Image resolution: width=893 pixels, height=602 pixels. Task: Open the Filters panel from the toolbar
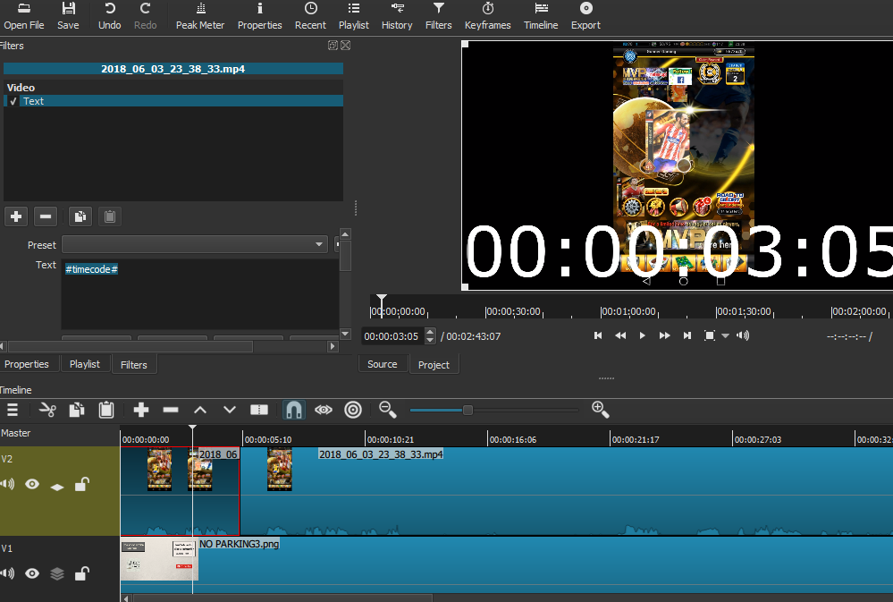[x=439, y=16]
